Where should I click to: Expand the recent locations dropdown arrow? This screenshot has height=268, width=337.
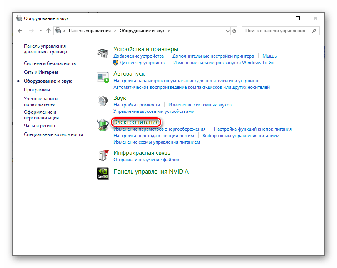(x=40, y=31)
